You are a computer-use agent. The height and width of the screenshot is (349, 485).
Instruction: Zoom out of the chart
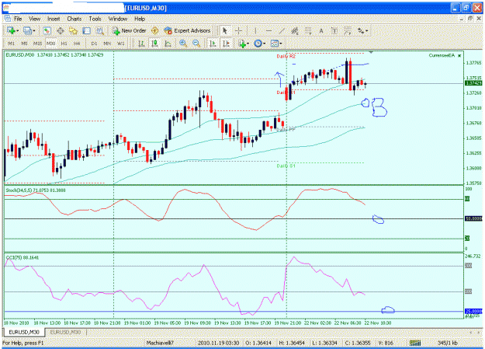(x=196, y=44)
